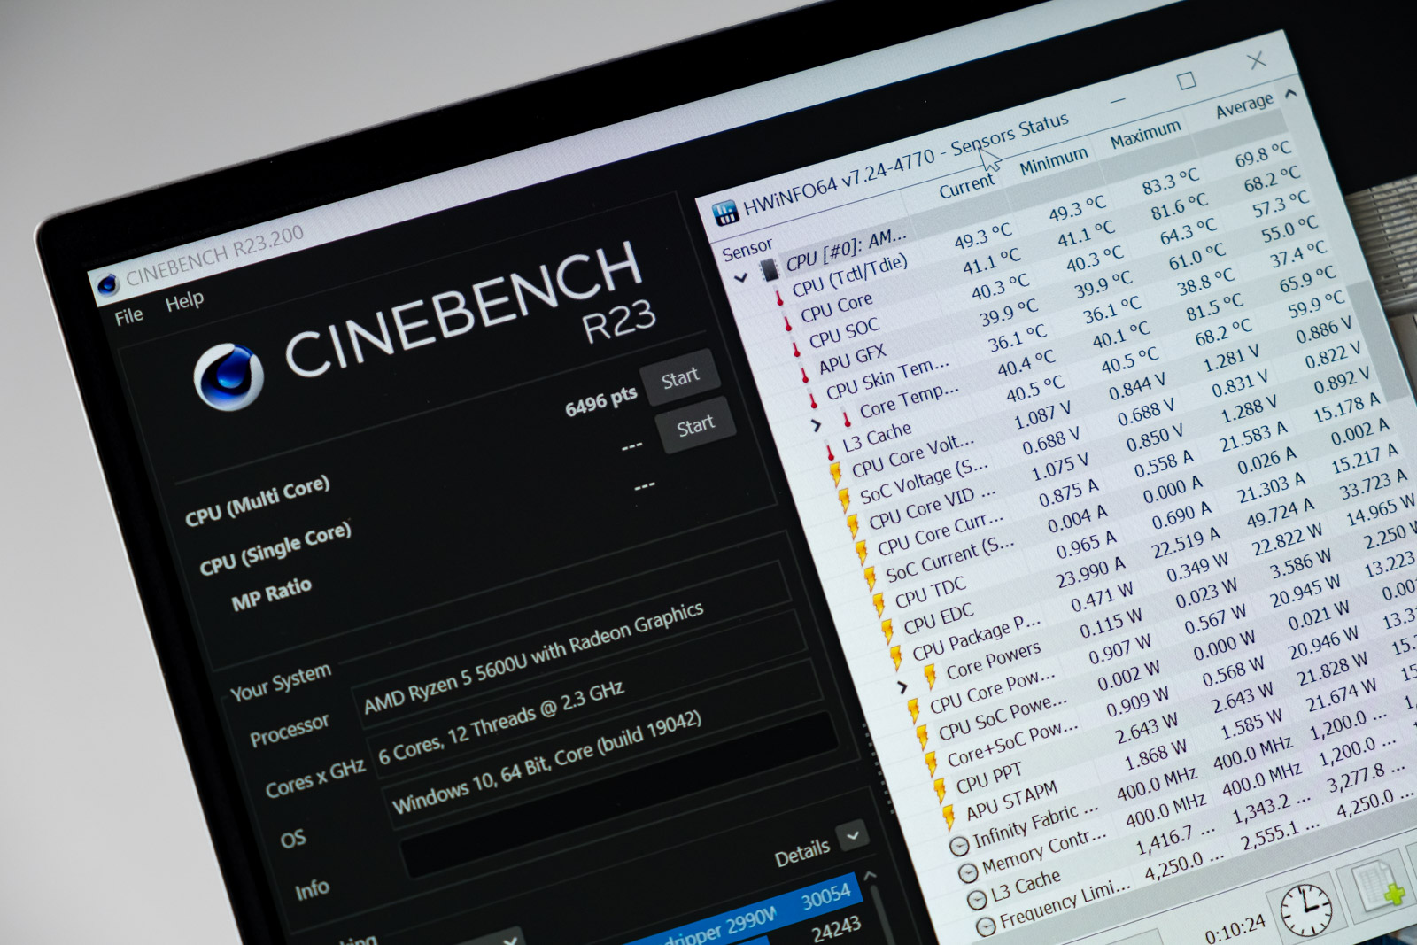Viewport: 1417px width, 945px height.
Task: Click the Cinebench sphere logo
Action: tap(228, 376)
